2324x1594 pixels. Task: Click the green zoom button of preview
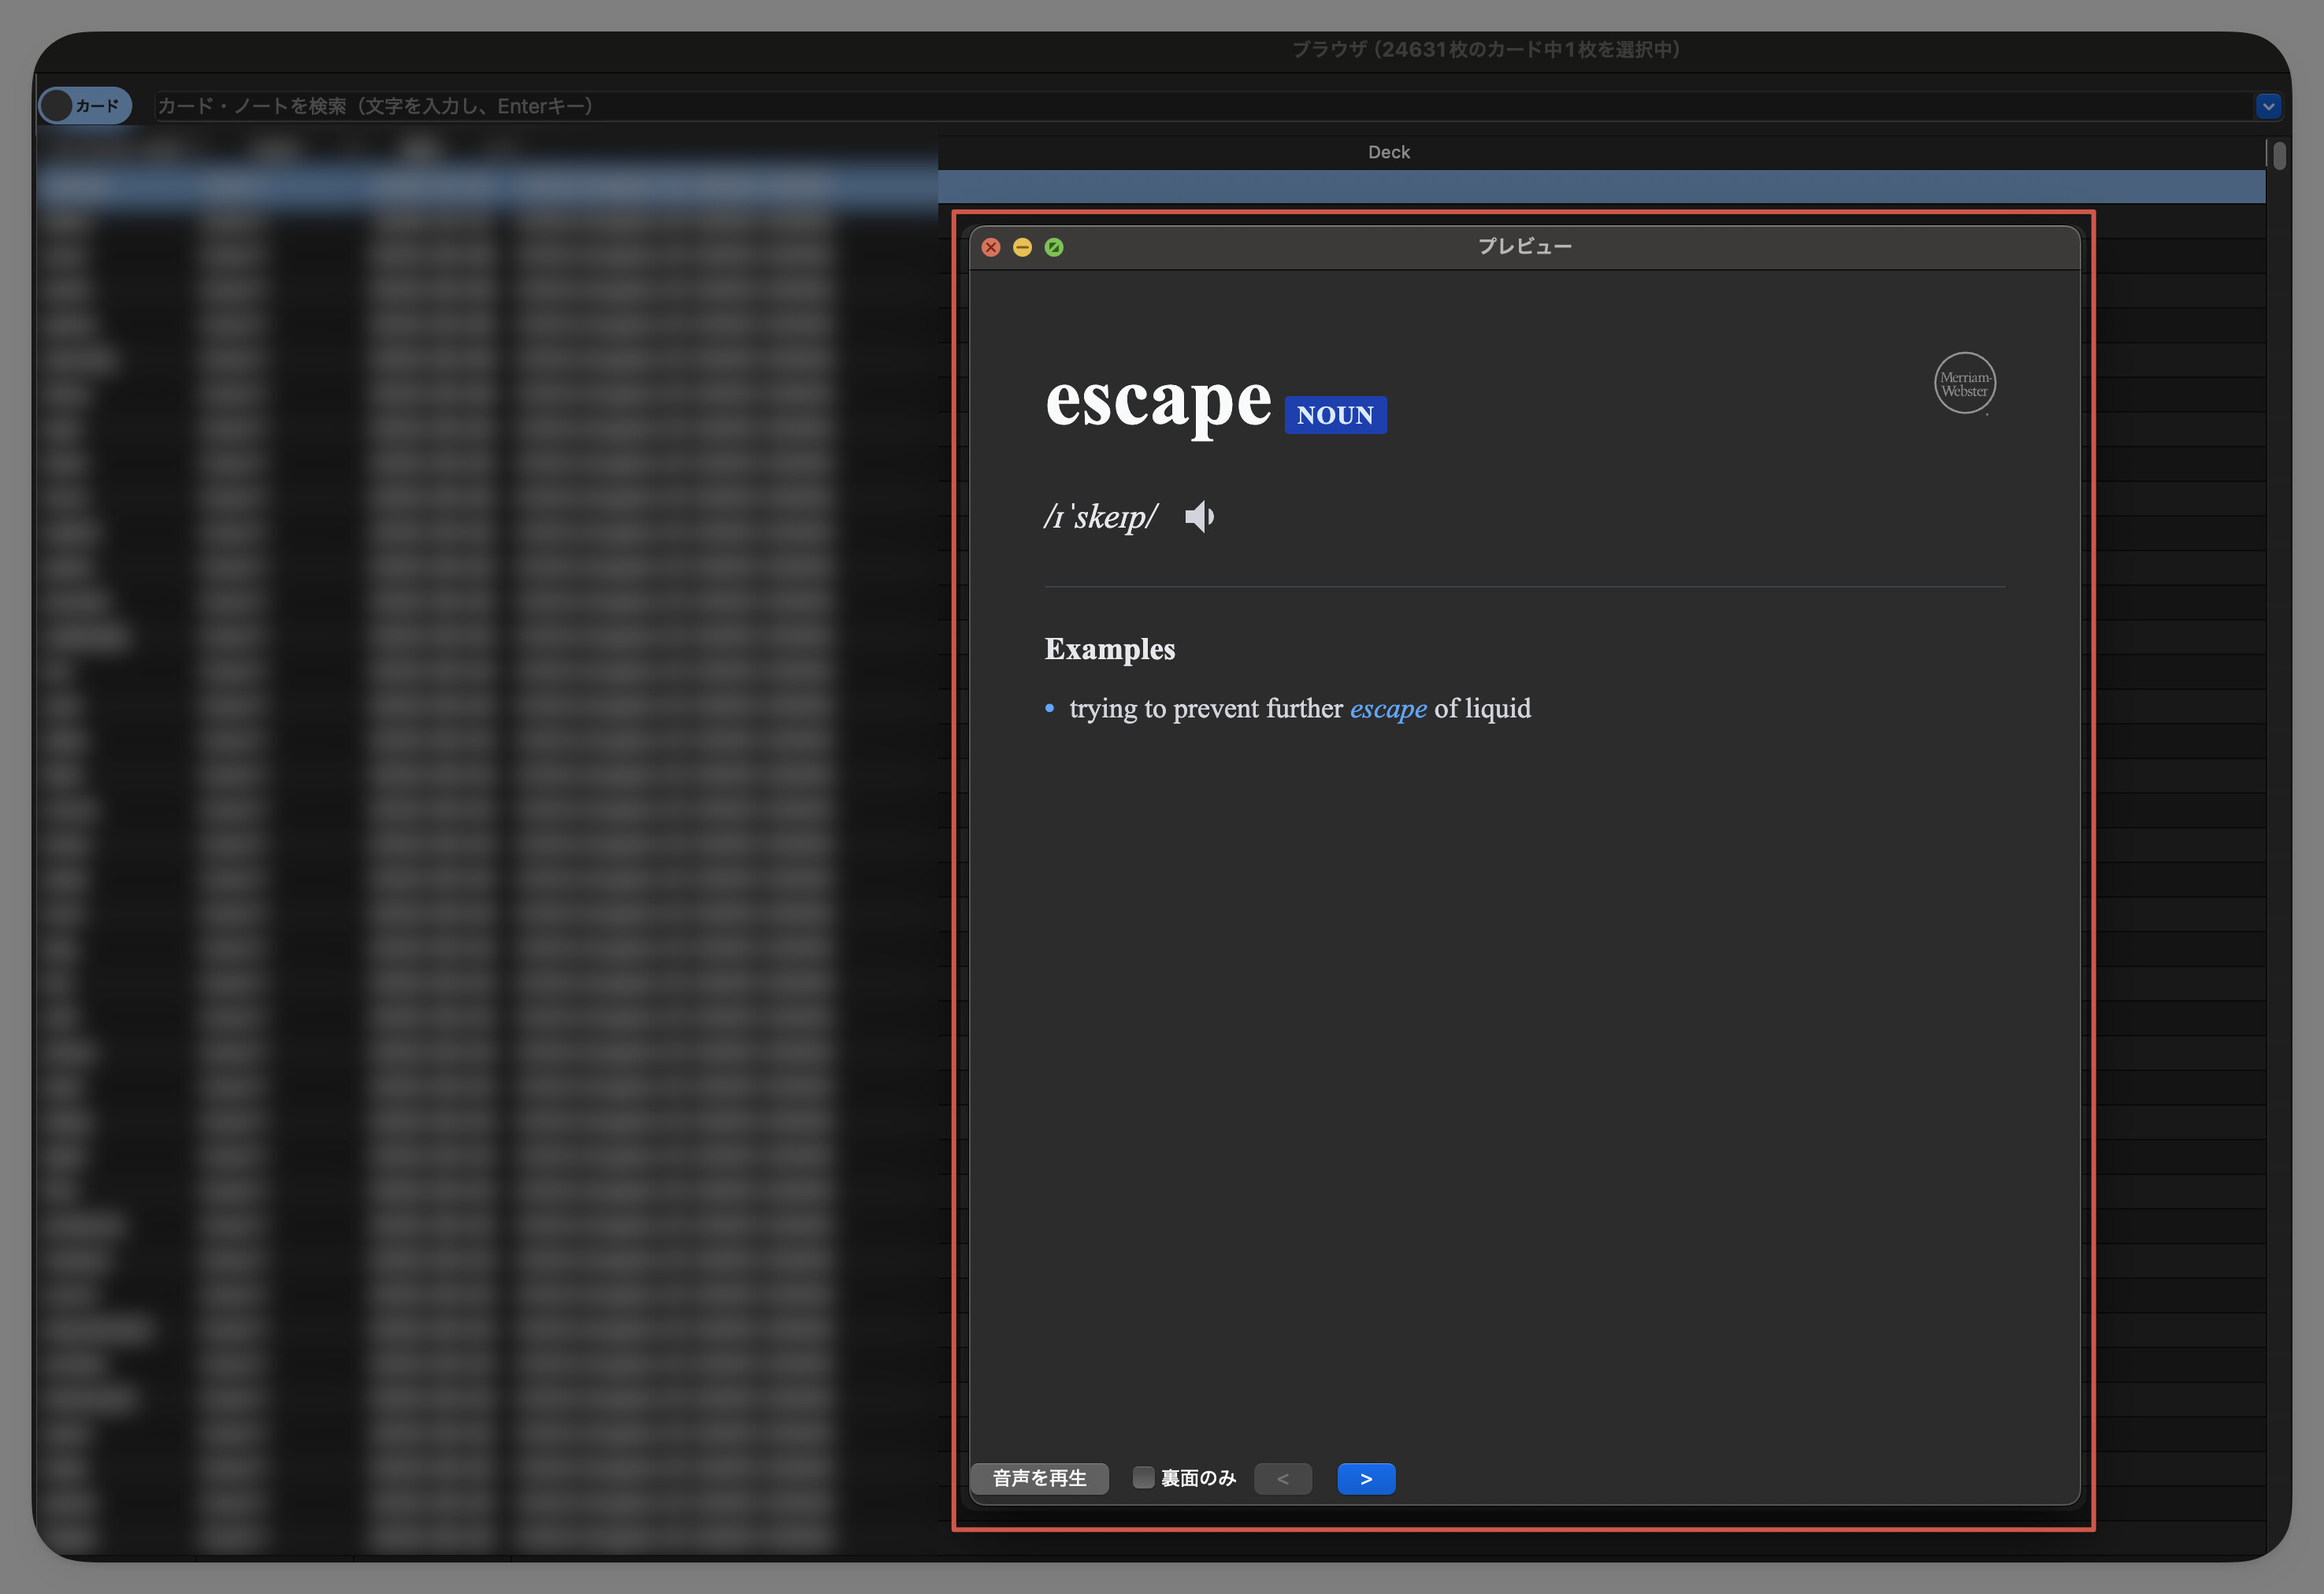(1054, 247)
